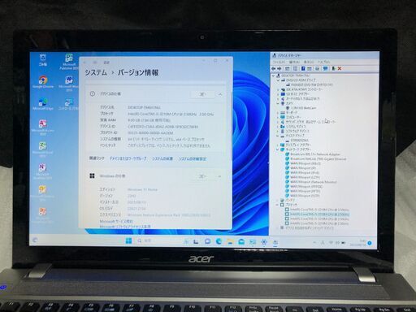Select the 1.3M HD WebCam device

tap(301, 108)
